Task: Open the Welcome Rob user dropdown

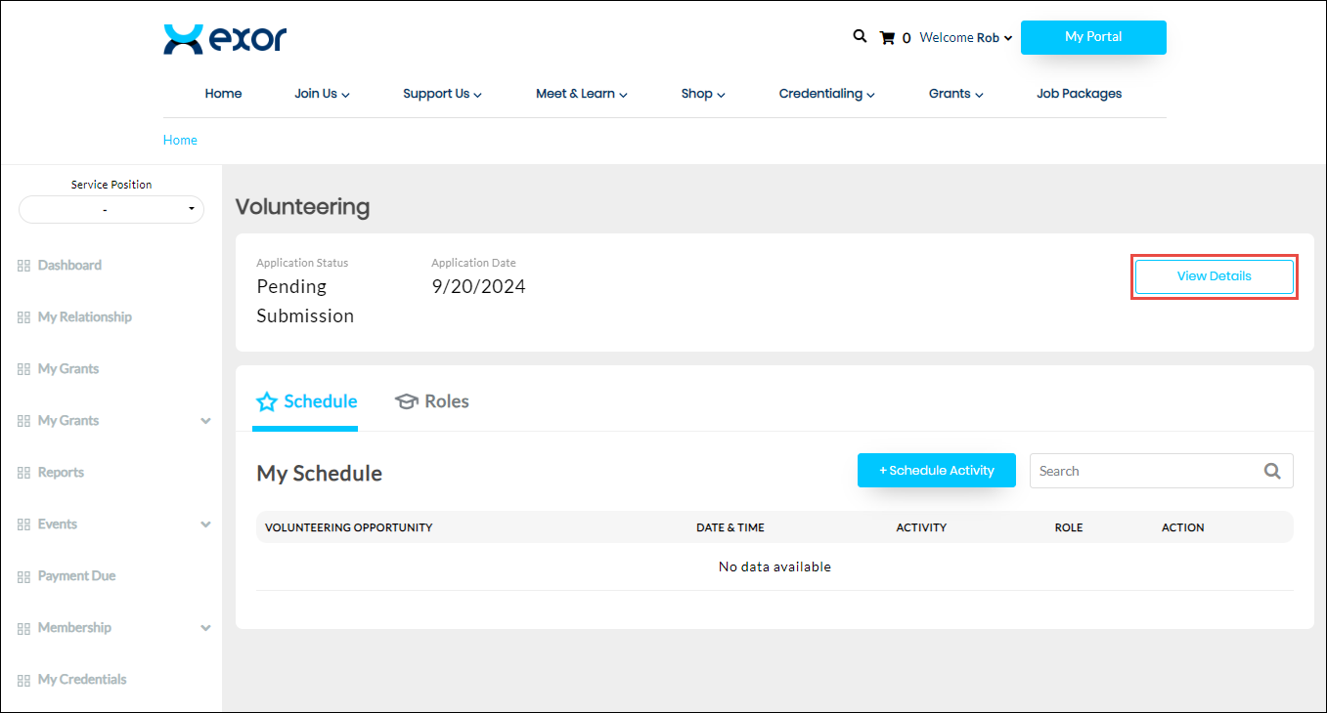Action: (965, 38)
